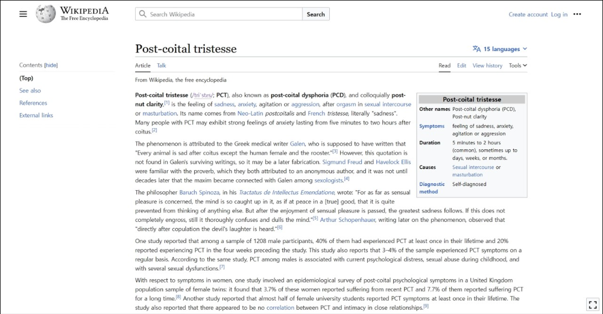
Task: Open the Neo-Latin link
Action: pos(250,113)
